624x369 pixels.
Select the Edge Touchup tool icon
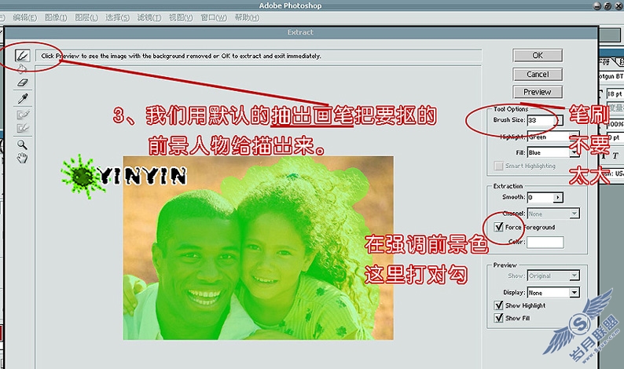point(23,128)
